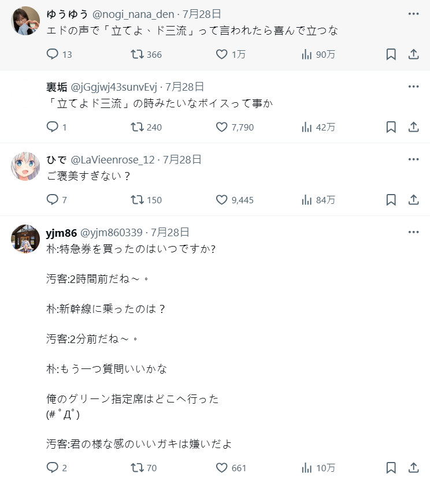
Task: Open more options for 裏垢's tweet
Action: pyautogui.click(x=413, y=87)
